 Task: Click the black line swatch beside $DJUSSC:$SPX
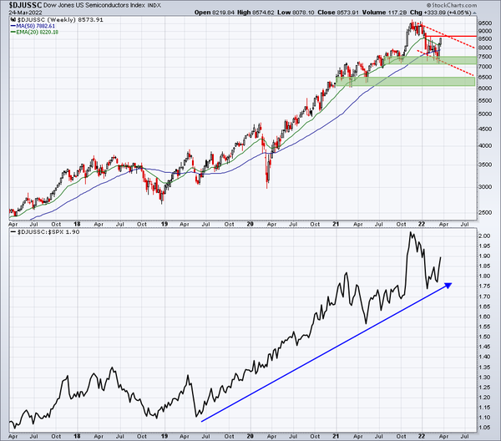(13, 232)
